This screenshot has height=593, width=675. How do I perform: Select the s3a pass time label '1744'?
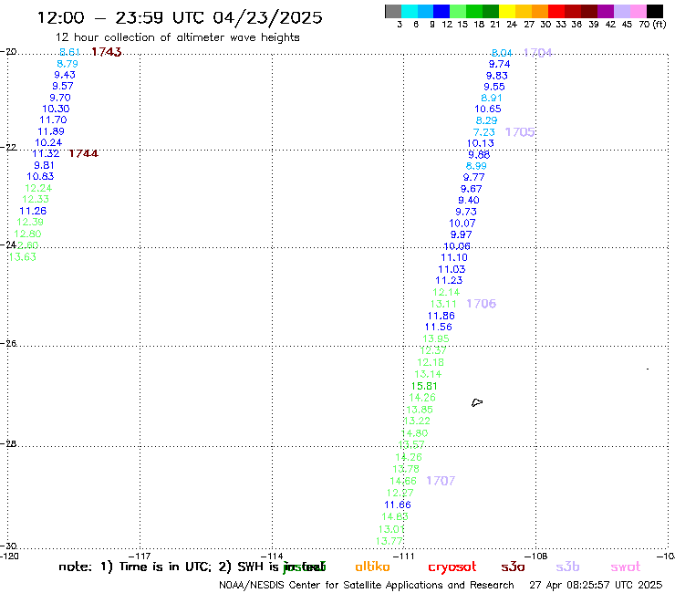point(84,153)
